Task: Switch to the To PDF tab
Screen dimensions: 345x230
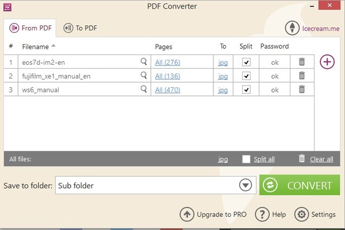Action: [x=80, y=28]
